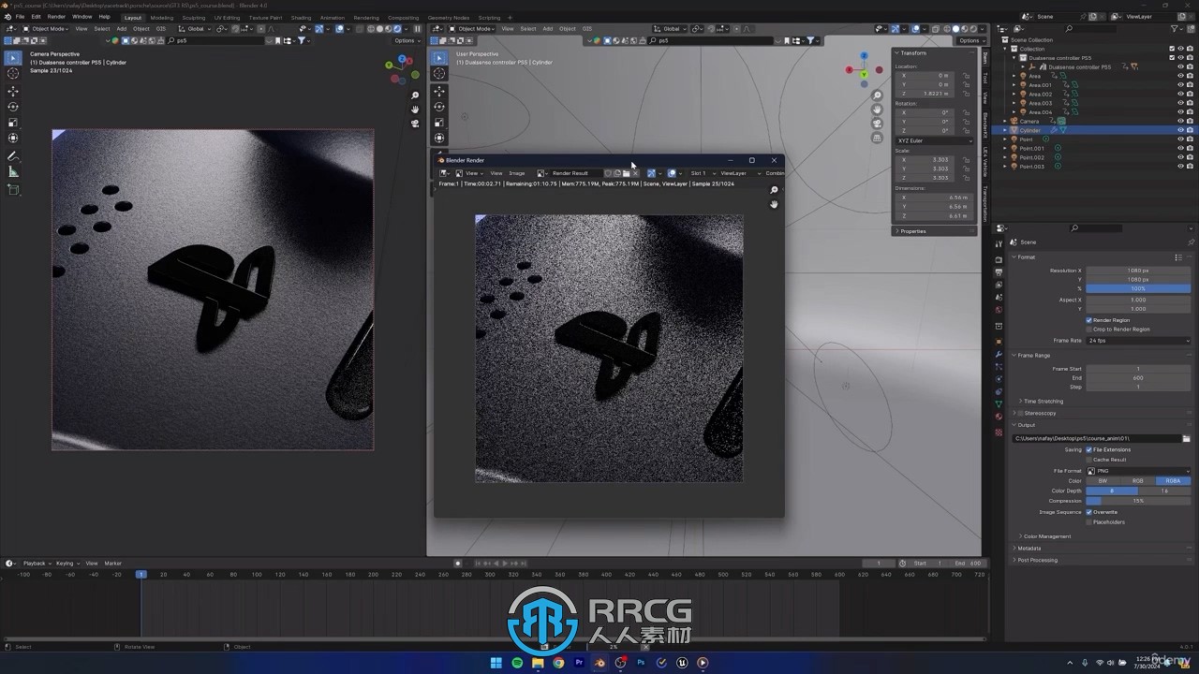Open the File menu
The image size is (1199, 674).
tap(20, 17)
